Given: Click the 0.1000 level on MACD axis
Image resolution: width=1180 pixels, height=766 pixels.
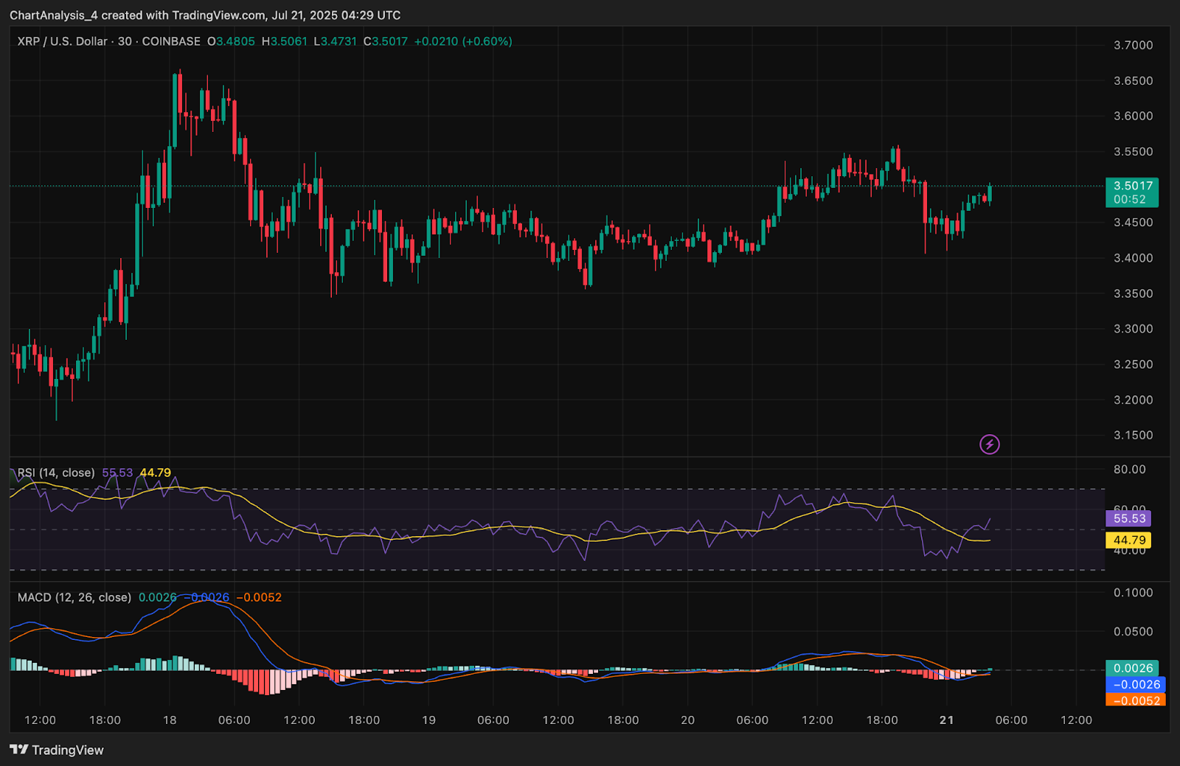Looking at the screenshot, I should coord(1133,592).
